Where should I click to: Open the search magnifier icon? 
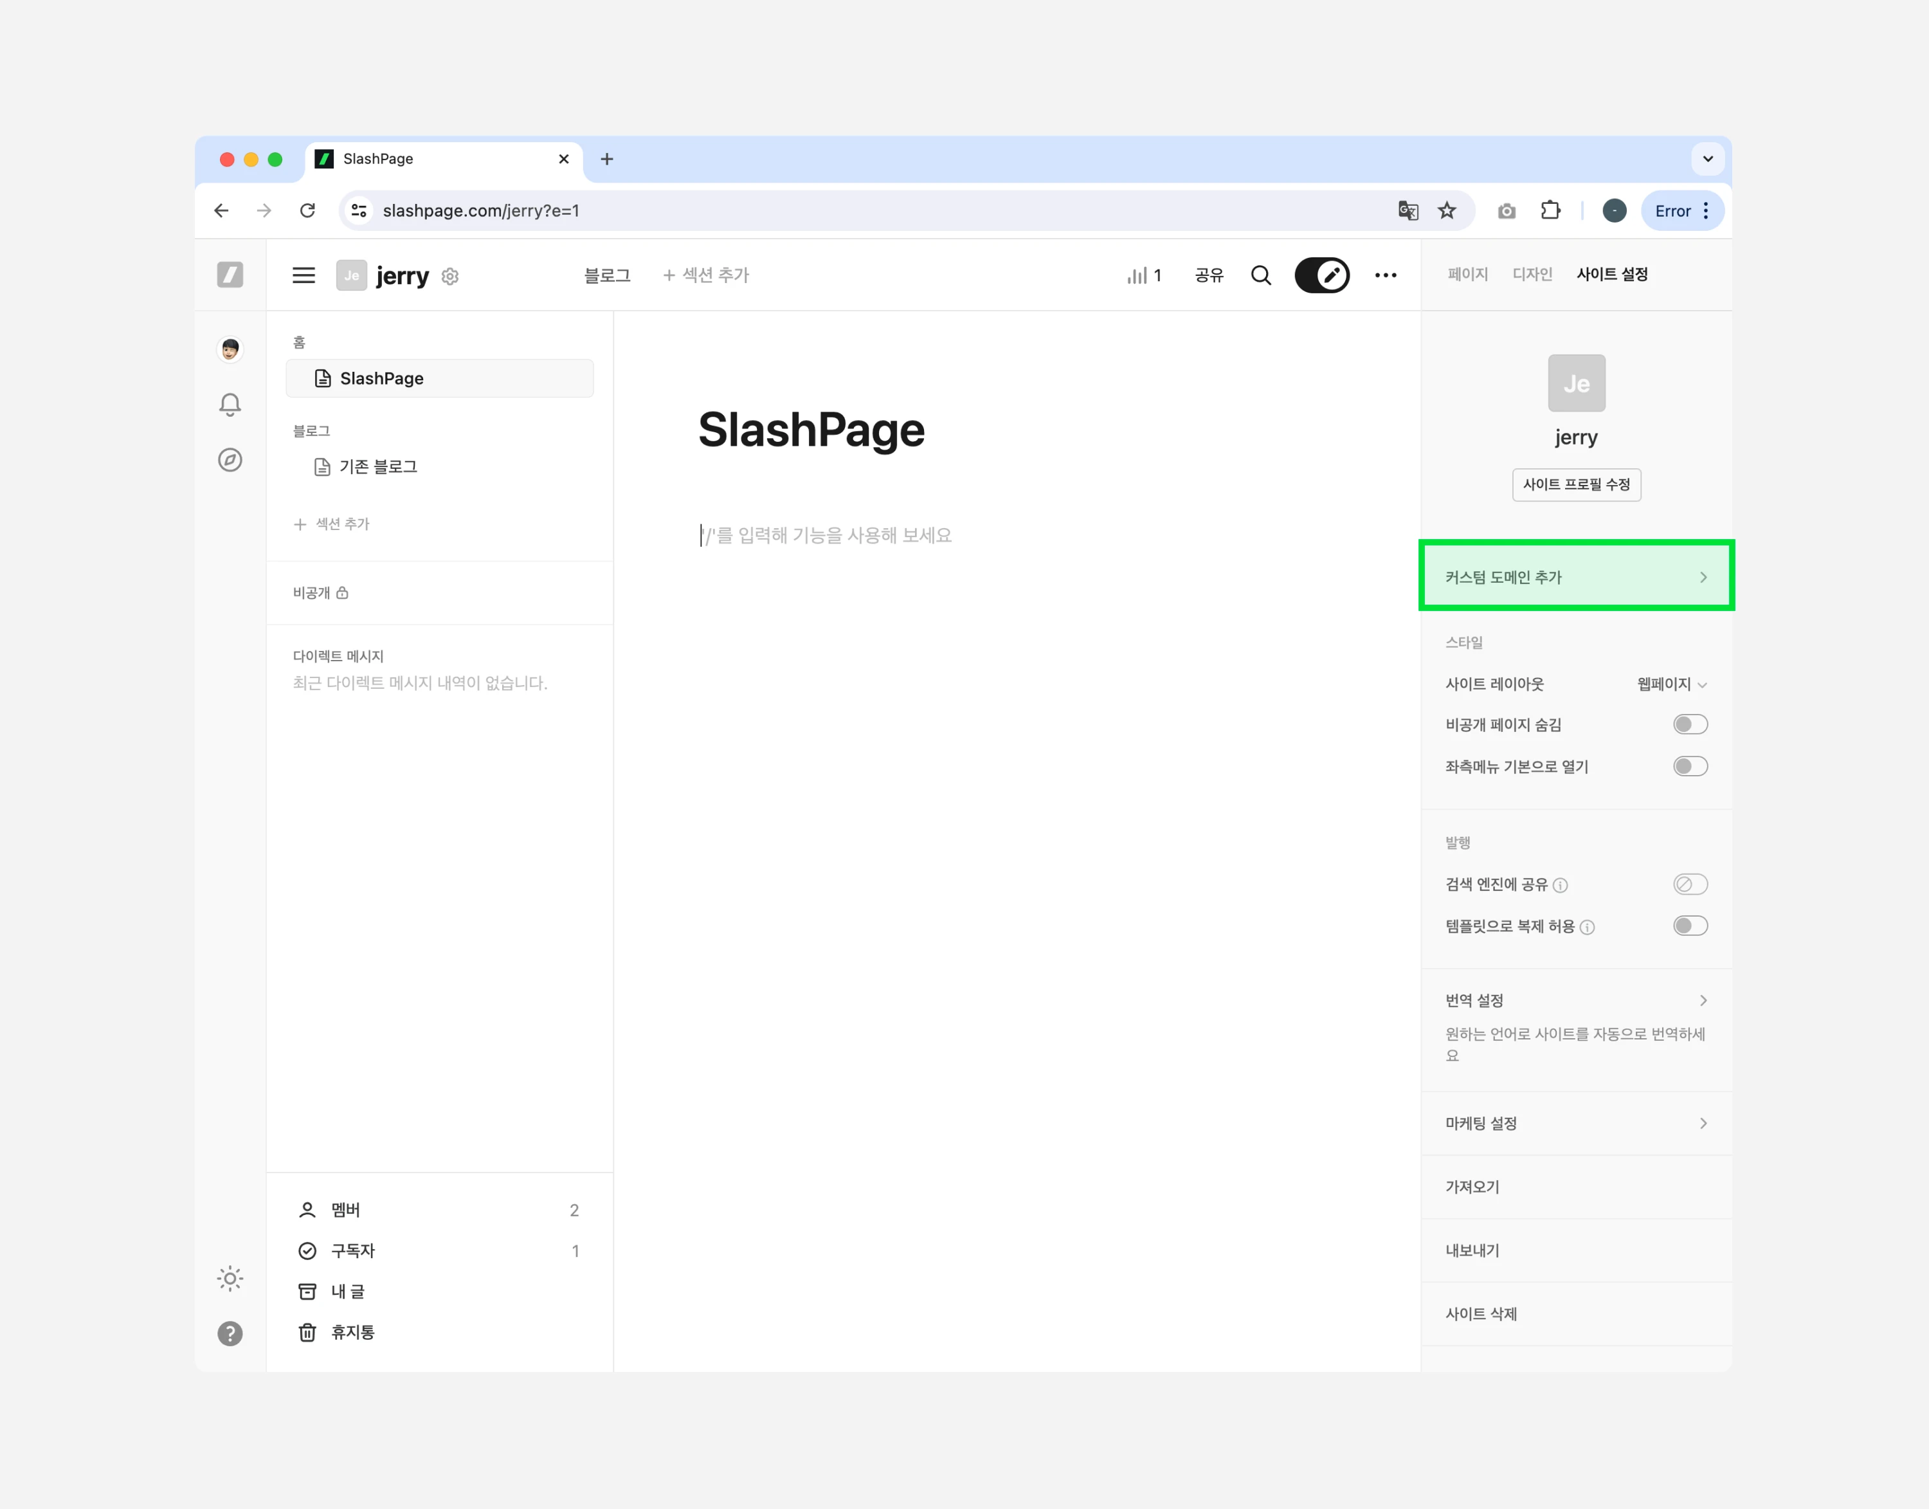click(x=1262, y=276)
